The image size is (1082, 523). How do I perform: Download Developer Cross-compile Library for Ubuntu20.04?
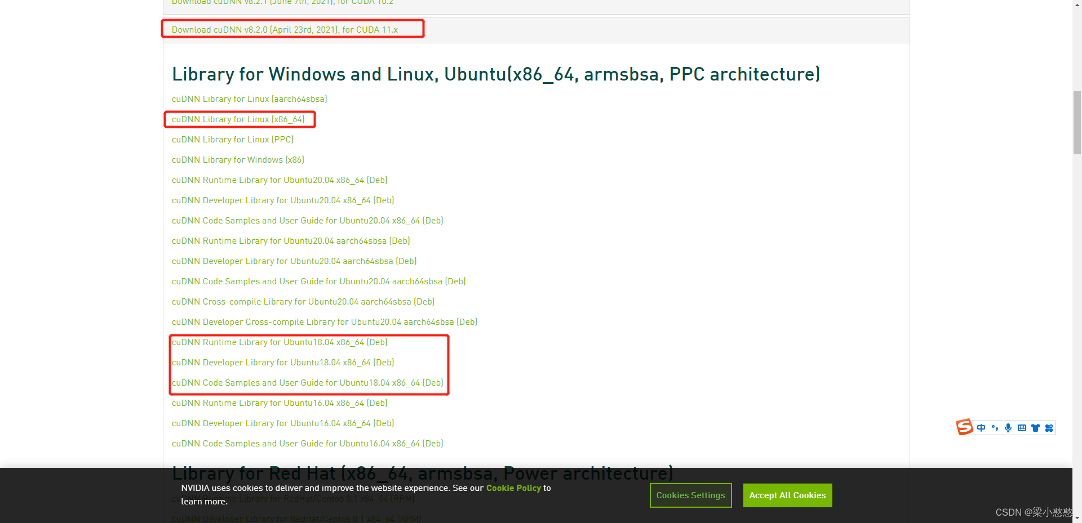(324, 322)
